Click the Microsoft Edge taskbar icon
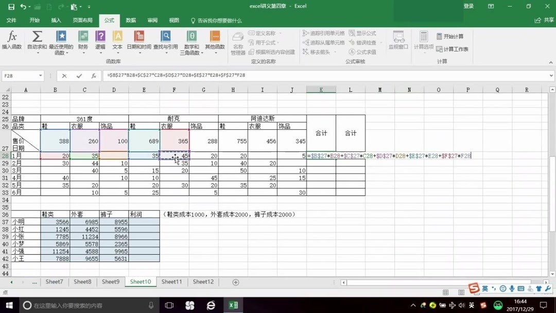The image size is (556, 313). [211, 305]
